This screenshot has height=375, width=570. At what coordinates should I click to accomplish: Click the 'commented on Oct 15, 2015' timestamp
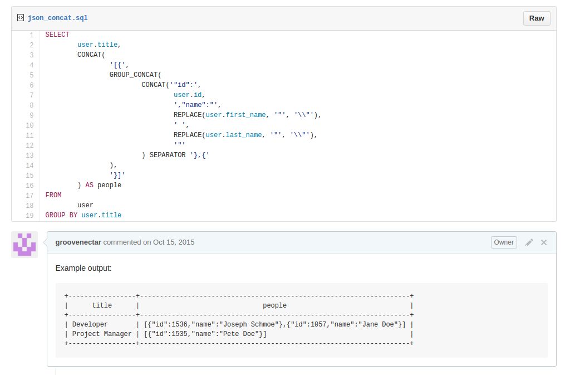point(149,242)
